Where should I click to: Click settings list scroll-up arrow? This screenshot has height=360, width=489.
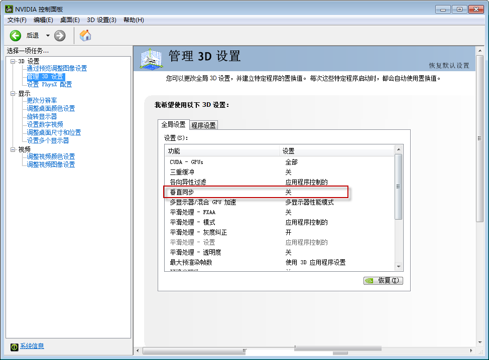point(399,149)
